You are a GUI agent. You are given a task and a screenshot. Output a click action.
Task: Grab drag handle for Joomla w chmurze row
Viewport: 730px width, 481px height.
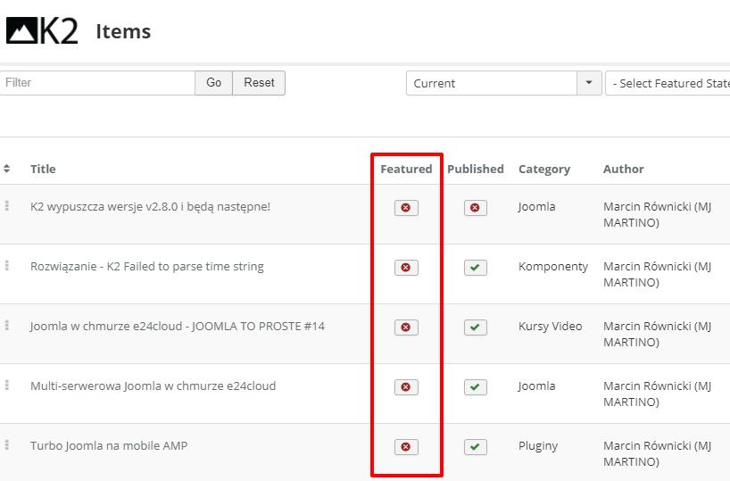pos(7,325)
